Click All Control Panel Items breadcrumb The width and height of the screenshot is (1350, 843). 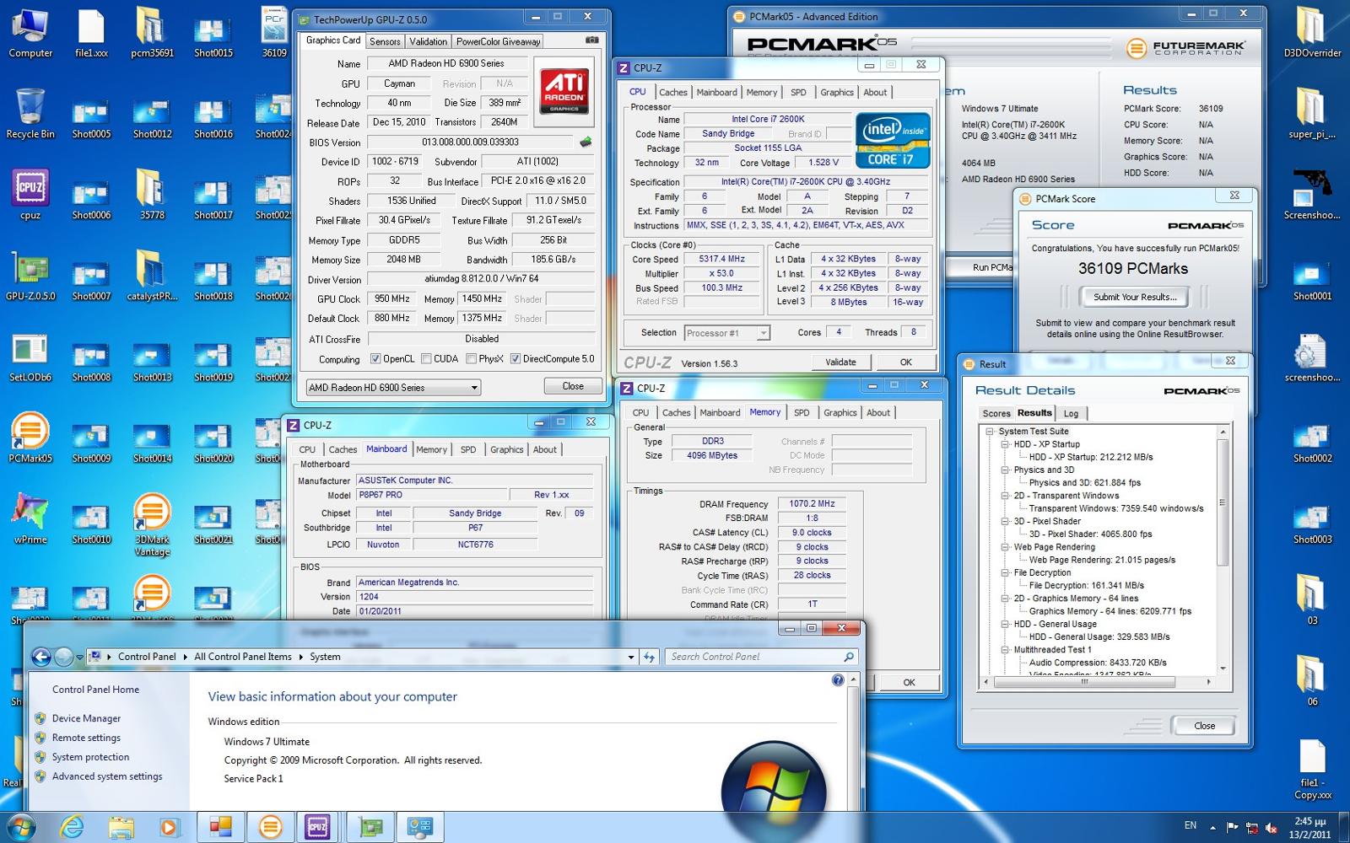click(243, 657)
